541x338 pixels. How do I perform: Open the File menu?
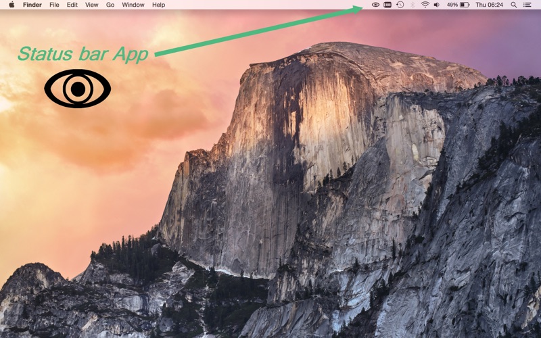click(x=54, y=5)
